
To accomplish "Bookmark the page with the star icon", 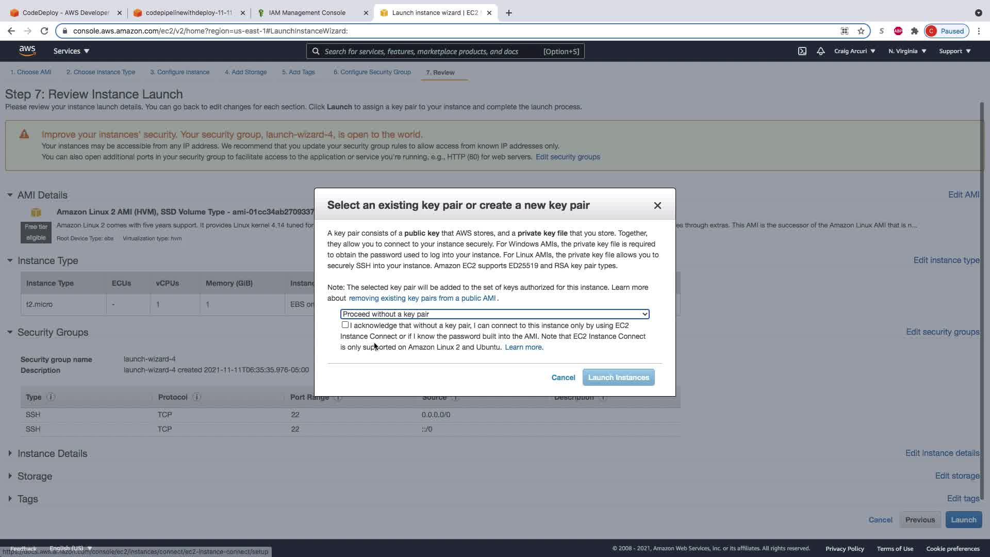I will 861,31.
